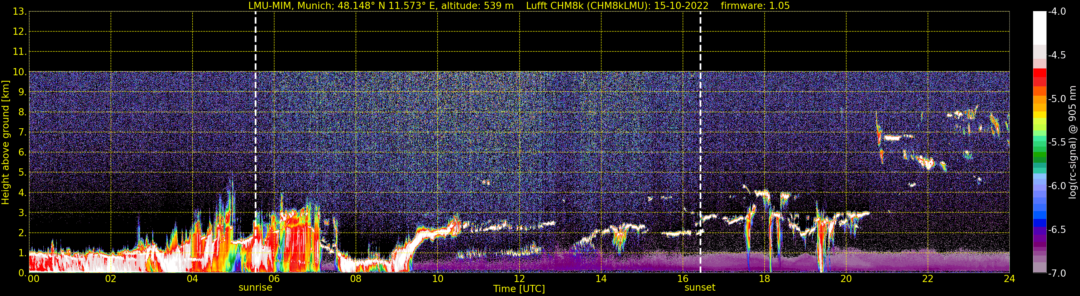The image size is (1080, 296).
Task: Click the colorbar tick label '-7.0'
Action: tap(1057, 273)
